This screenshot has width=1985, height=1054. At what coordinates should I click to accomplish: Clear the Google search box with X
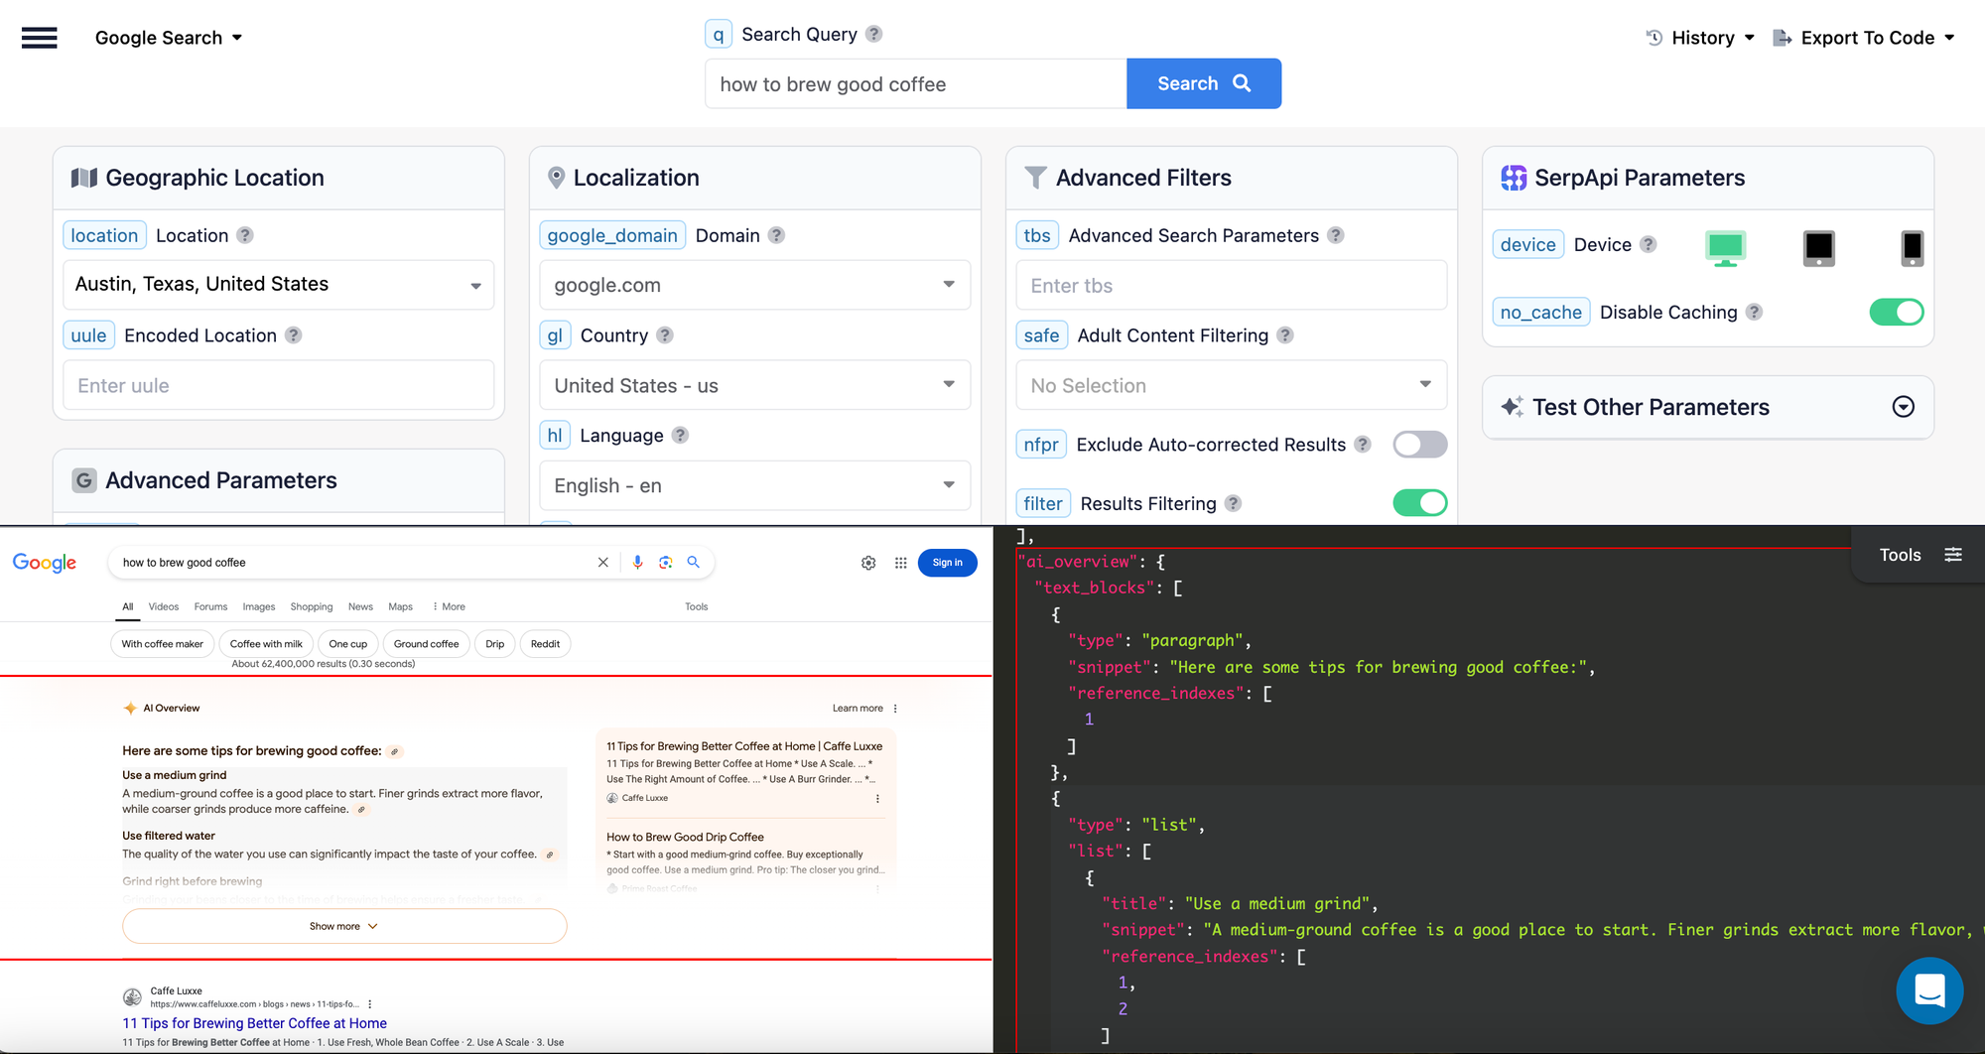tap(602, 563)
